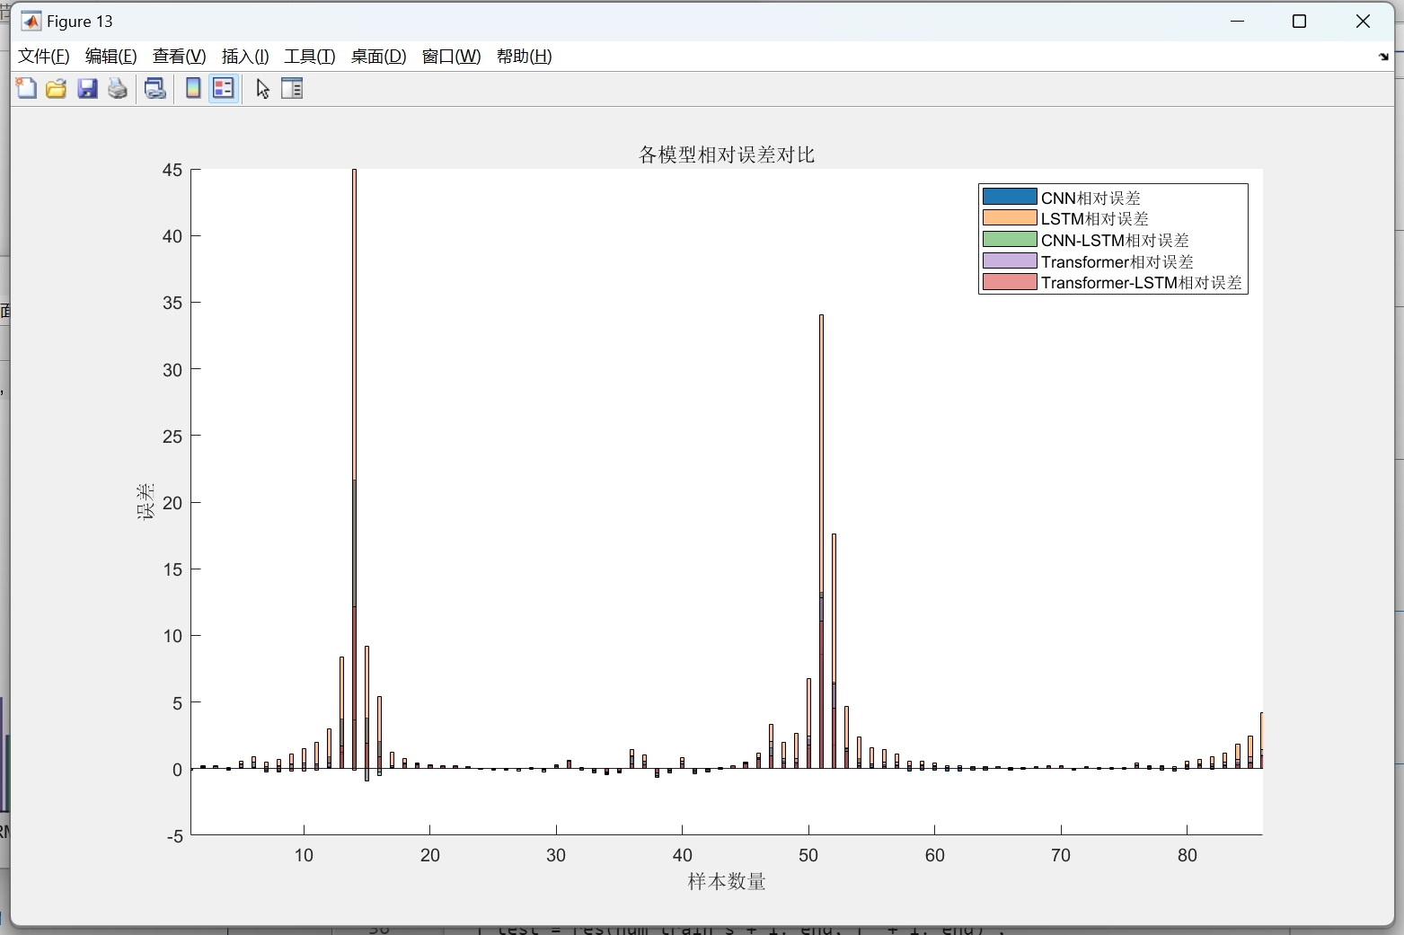Save the current figure
This screenshot has width=1404, height=935.
point(86,89)
